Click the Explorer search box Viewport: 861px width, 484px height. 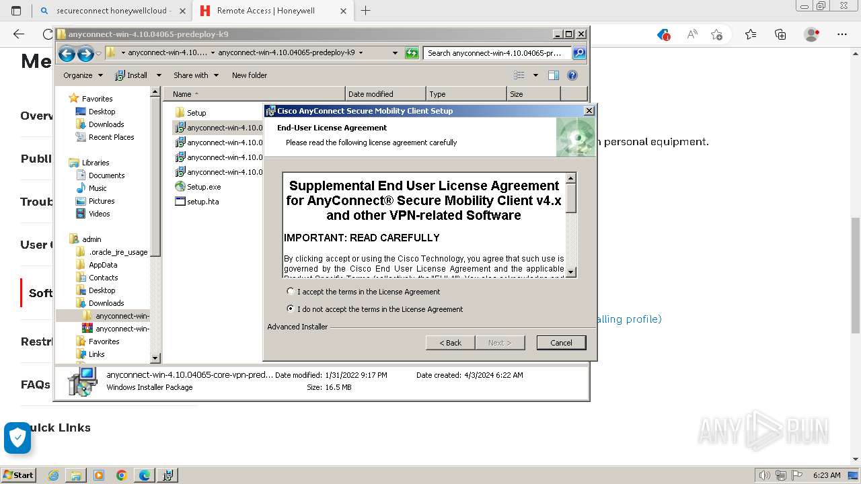498,53
